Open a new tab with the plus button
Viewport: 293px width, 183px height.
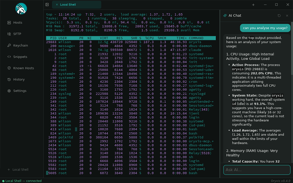tap(253, 5)
